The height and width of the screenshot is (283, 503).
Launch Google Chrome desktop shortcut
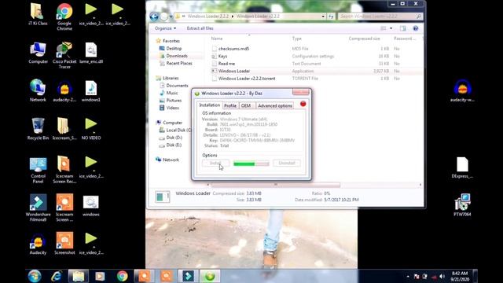64,17
